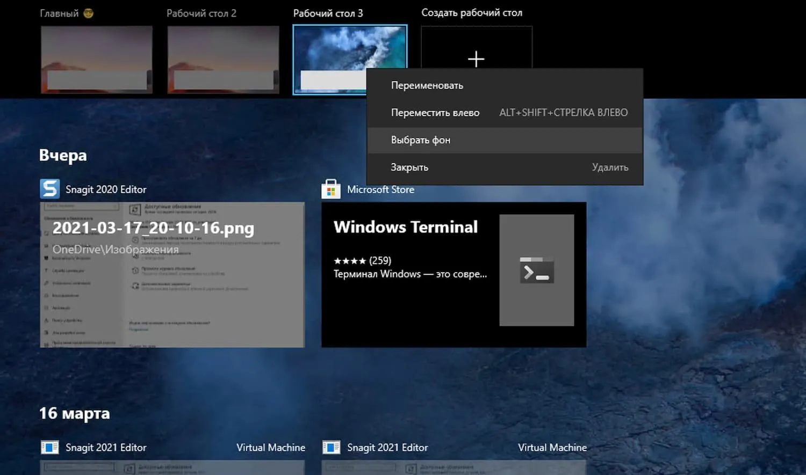
Task: Switch to Главный desktop thumbnail
Action: tap(97, 60)
